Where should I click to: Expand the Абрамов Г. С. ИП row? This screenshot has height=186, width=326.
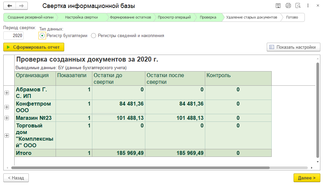tap(7, 93)
